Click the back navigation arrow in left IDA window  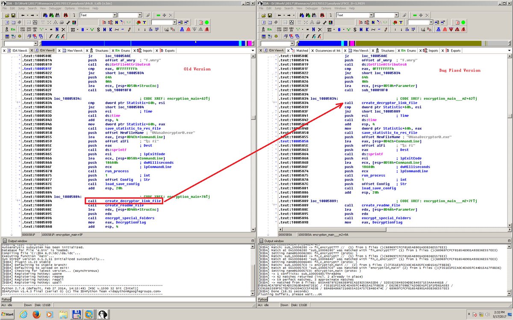tap(23, 15)
